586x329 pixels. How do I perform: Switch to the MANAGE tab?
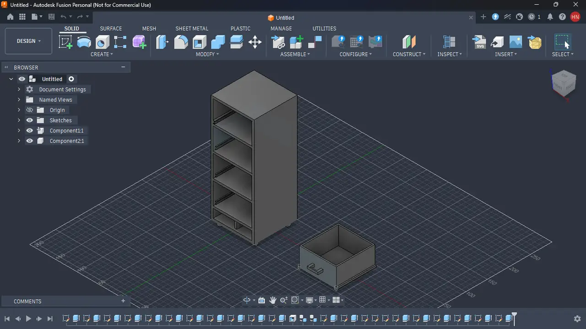click(281, 28)
